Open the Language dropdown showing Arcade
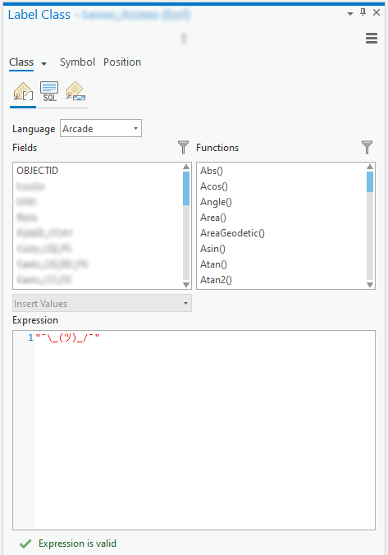Viewport: 388px width, 555px height. pos(101,128)
